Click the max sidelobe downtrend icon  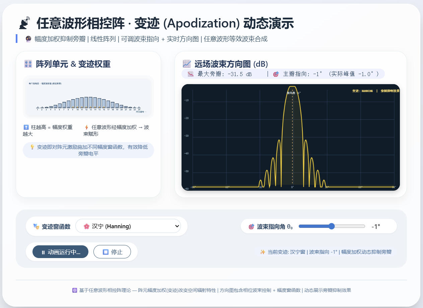click(x=191, y=74)
